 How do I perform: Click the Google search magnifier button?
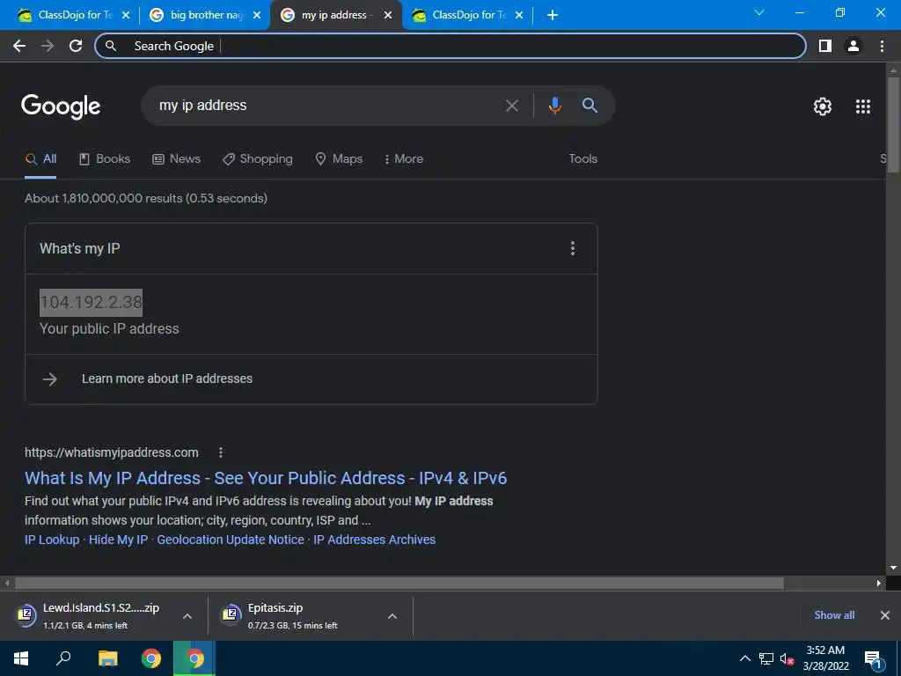click(590, 106)
